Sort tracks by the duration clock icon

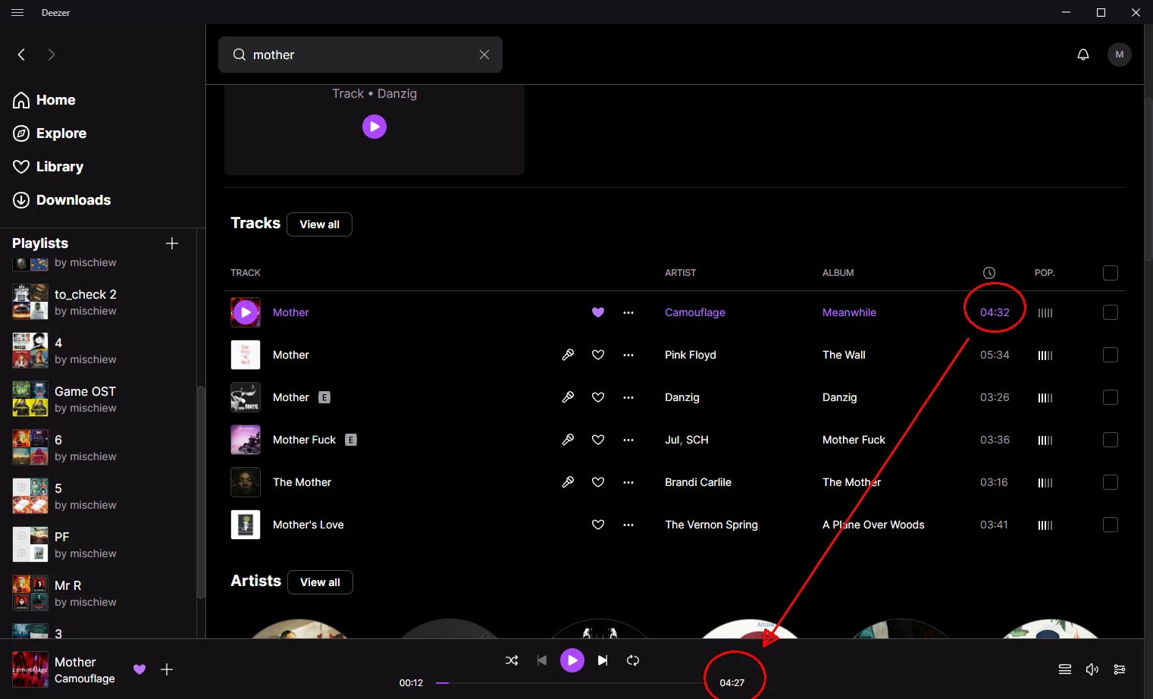989,273
